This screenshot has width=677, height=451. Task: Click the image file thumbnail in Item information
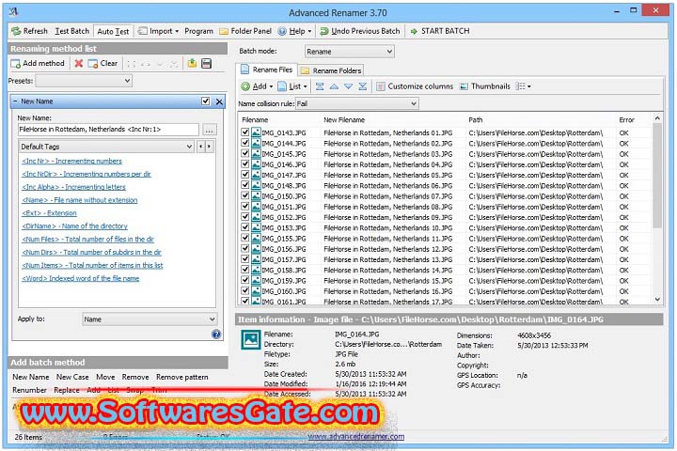tap(251, 339)
